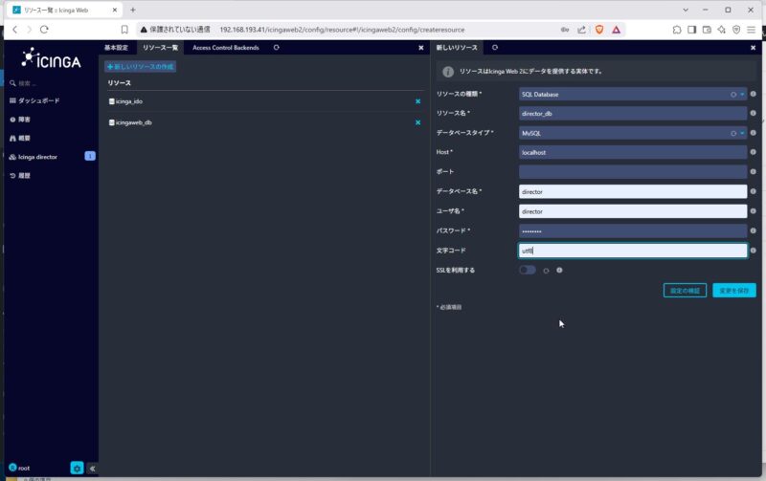
Task: Show info for the database type field
Action: (753, 133)
